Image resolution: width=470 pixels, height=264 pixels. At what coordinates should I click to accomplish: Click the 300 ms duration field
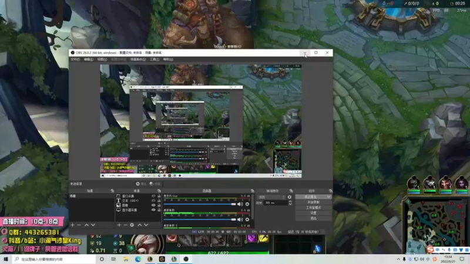[276, 203]
